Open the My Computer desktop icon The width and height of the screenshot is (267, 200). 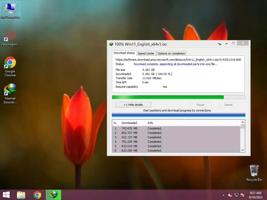(10, 10)
